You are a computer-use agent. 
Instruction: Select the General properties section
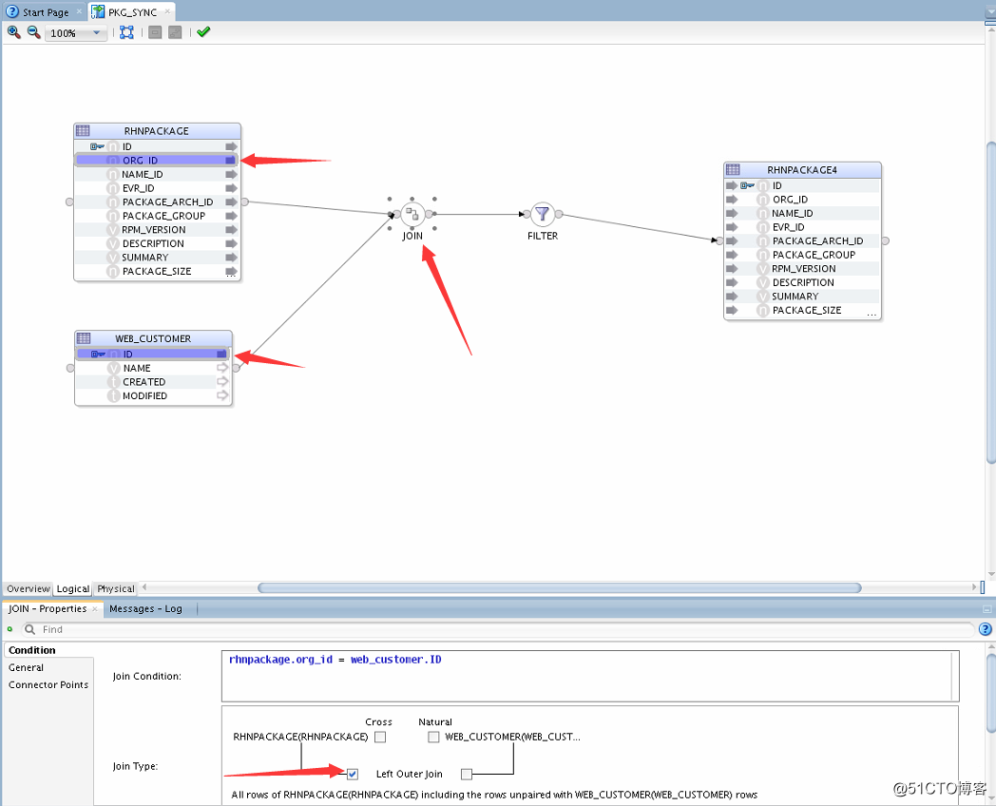tap(26, 667)
